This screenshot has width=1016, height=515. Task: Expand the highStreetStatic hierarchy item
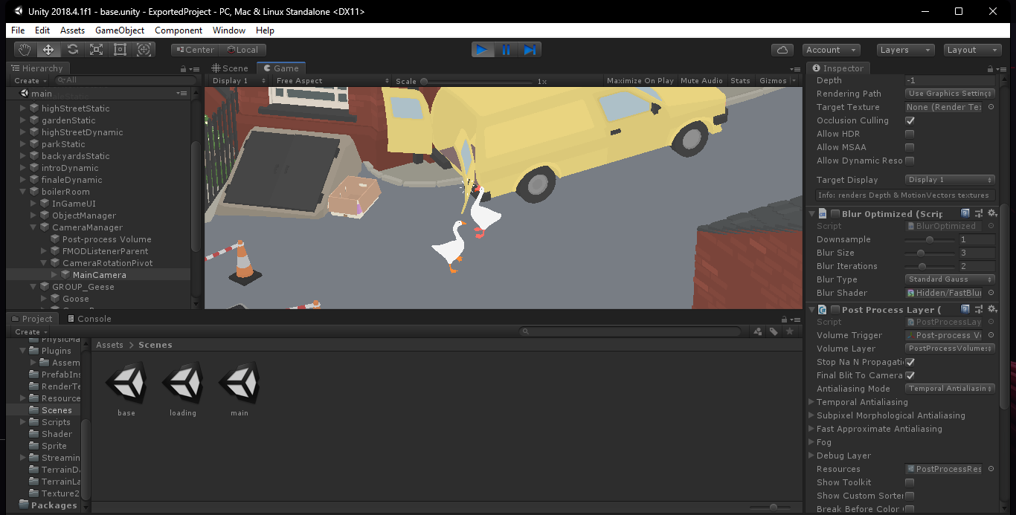[23, 108]
